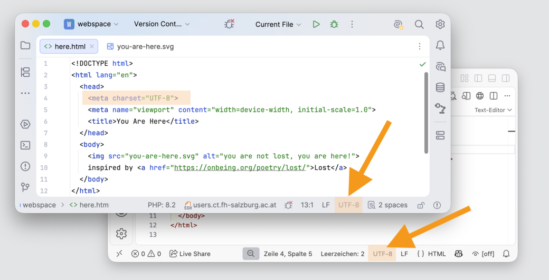Open VS Code errors and warnings count
This screenshot has width=549, height=280.
pyautogui.click(x=146, y=254)
